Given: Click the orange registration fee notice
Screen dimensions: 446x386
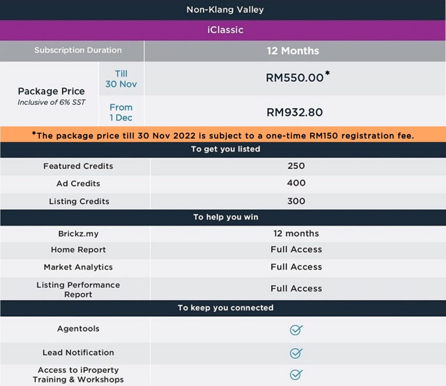Looking at the screenshot, I should (x=223, y=134).
